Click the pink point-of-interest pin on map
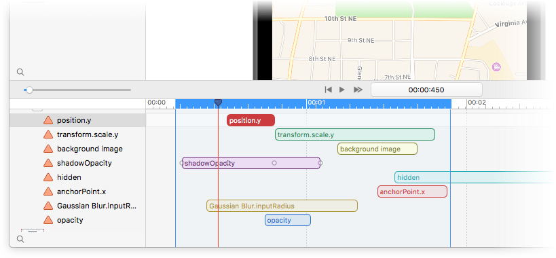Image resolution: width=556 pixels, height=258 pixels. pyautogui.click(x=496, y=67)
